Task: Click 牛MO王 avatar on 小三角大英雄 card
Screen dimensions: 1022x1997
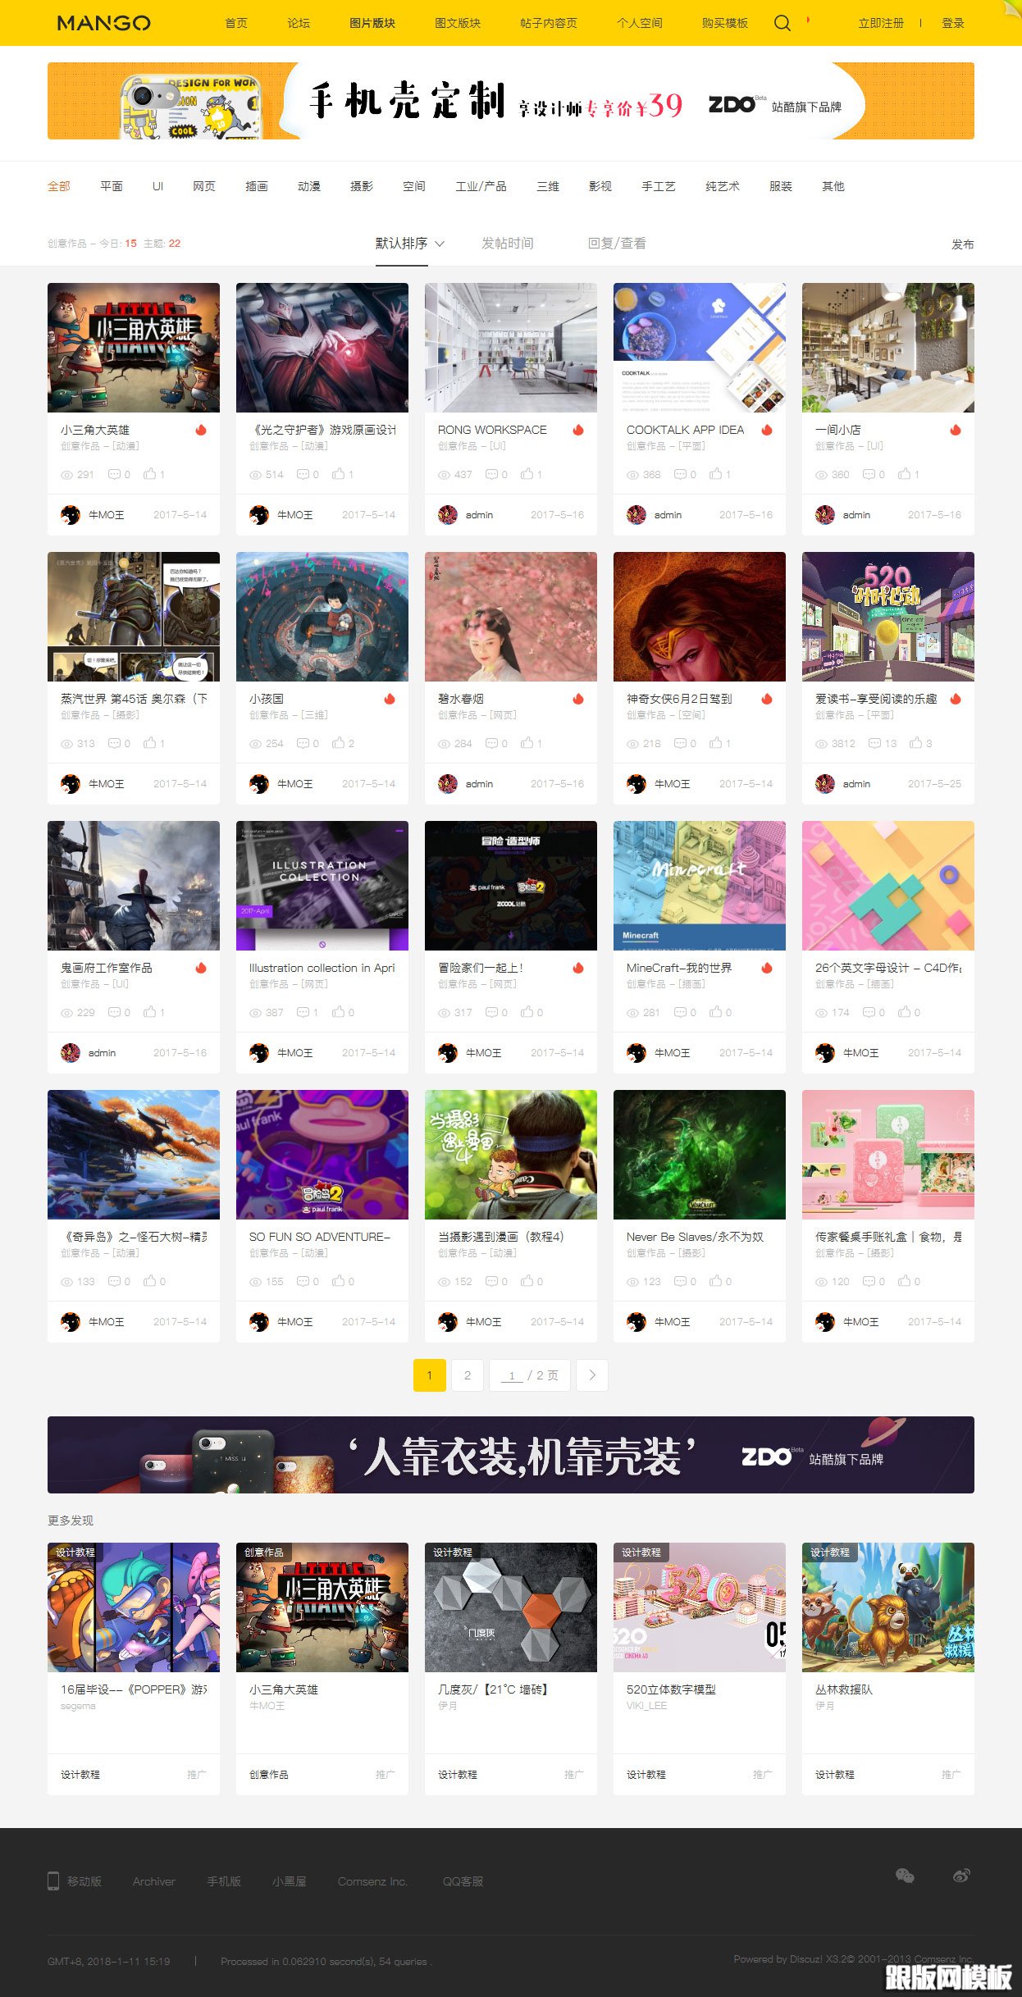Action: [71, 515]
